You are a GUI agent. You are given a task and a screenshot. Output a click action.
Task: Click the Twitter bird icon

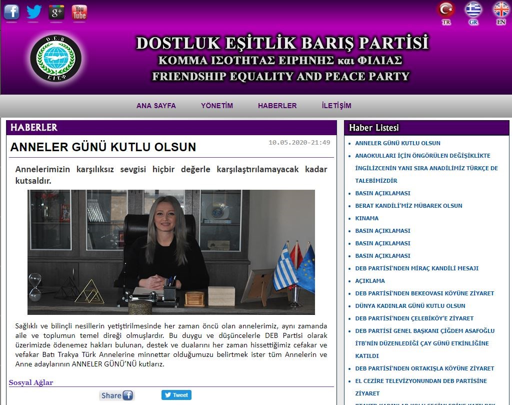pyautogui.click(x=34, y=12)
